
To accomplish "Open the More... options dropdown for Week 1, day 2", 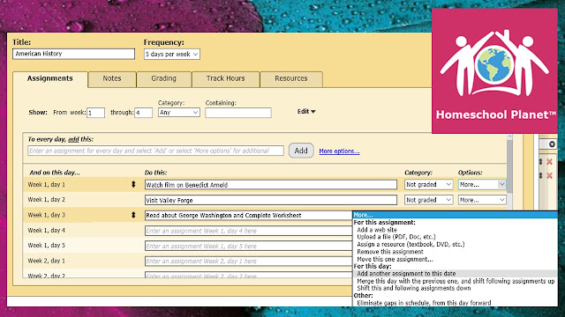I will click(482, 200).
